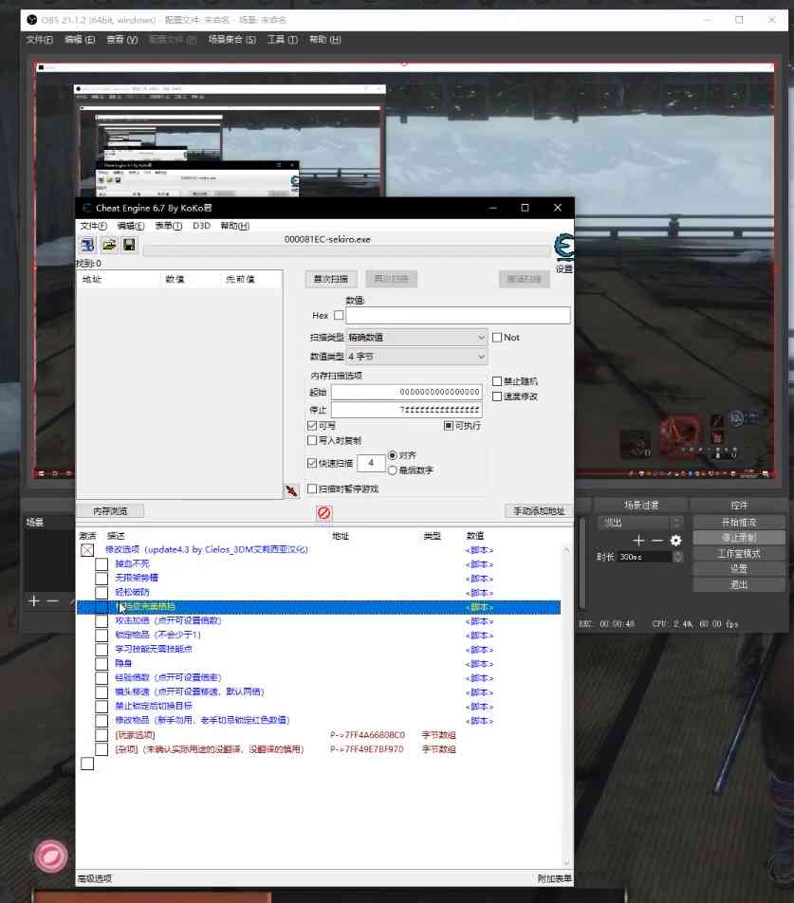Click the Cheat Engine title bar icon
The width and height of the screenshot is (794, 903).
point(87,208)
